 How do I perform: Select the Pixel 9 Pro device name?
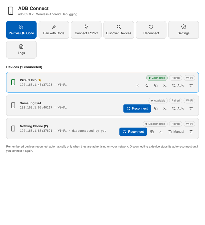tap(28, 80)
